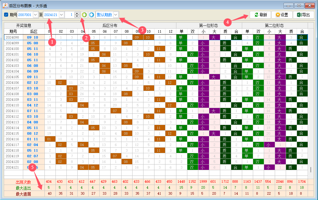Image resolution: width=318 pixels, height=200 pixels.
Task: Select row 2024103
Action: click(156, 66)
